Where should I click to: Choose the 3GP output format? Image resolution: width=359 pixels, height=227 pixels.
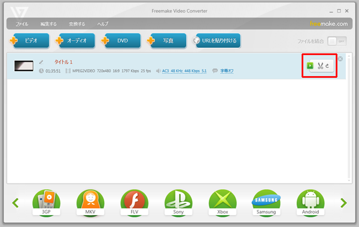click(x=46, y=202)
